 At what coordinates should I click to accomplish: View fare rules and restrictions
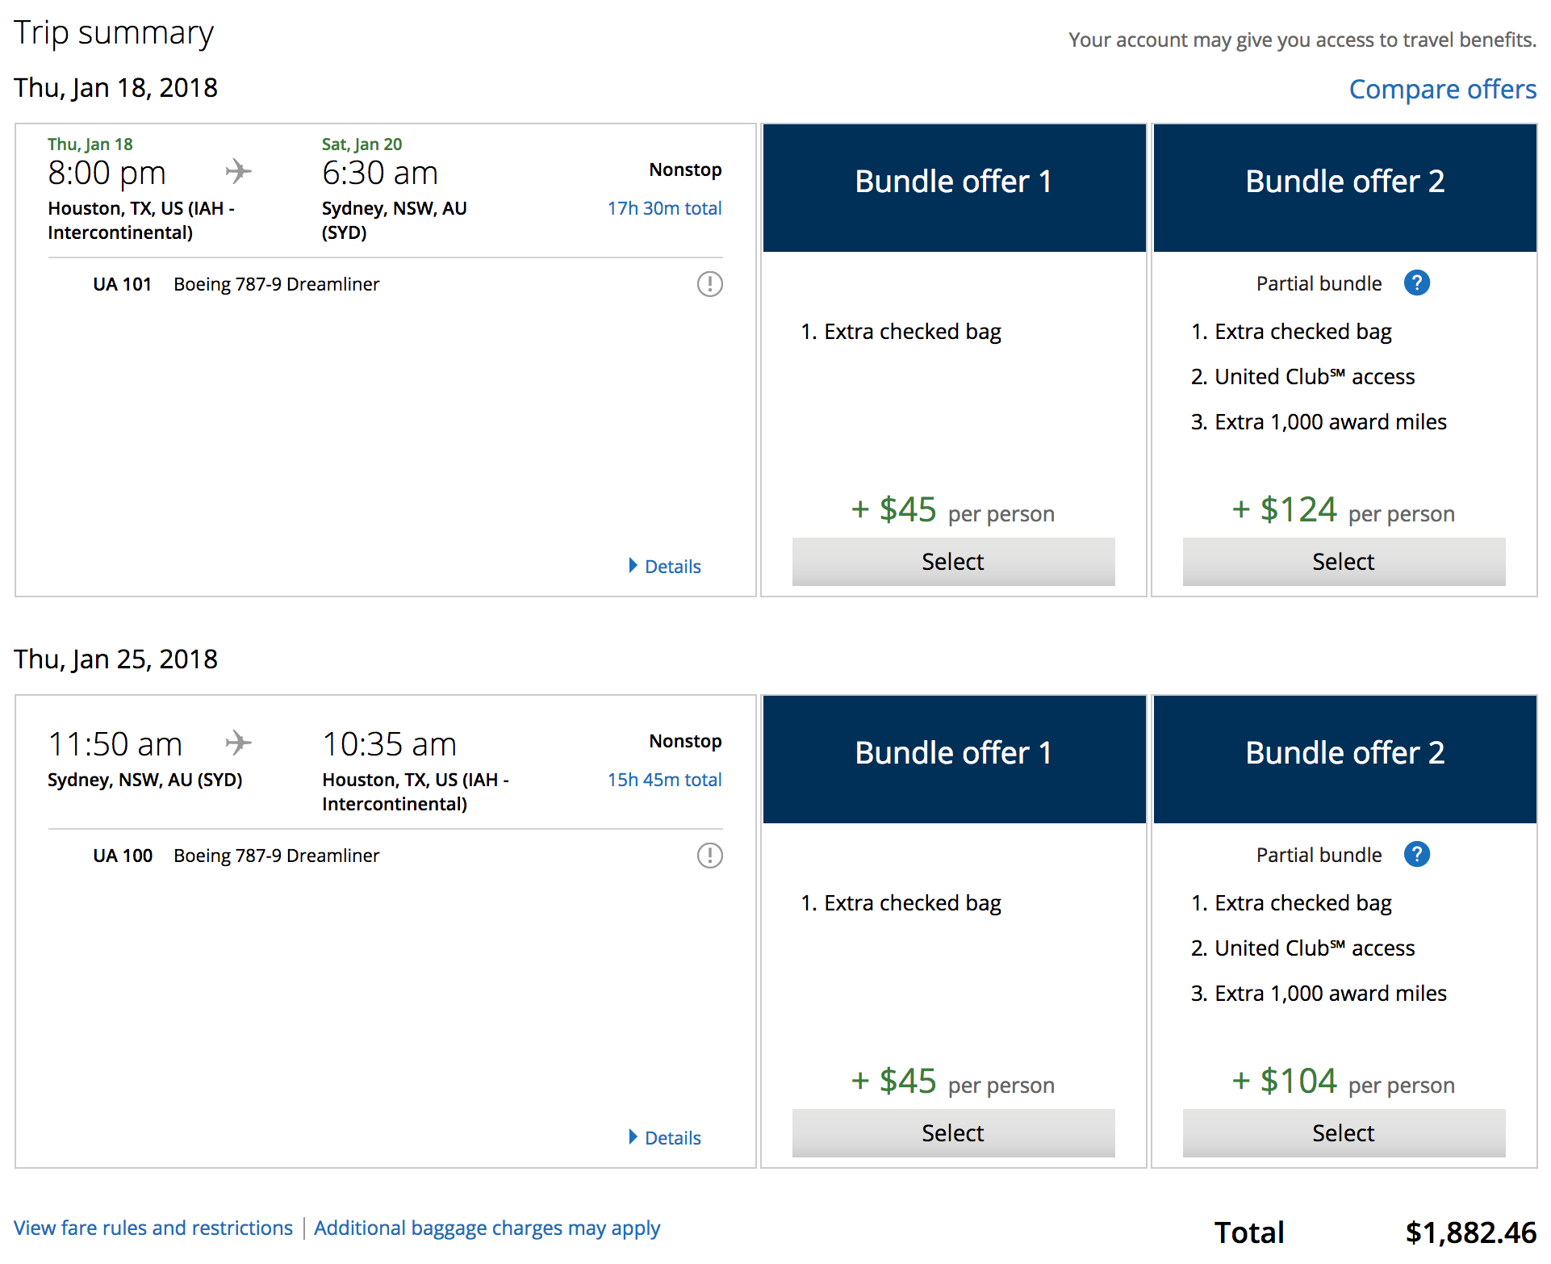point(153,1228)
